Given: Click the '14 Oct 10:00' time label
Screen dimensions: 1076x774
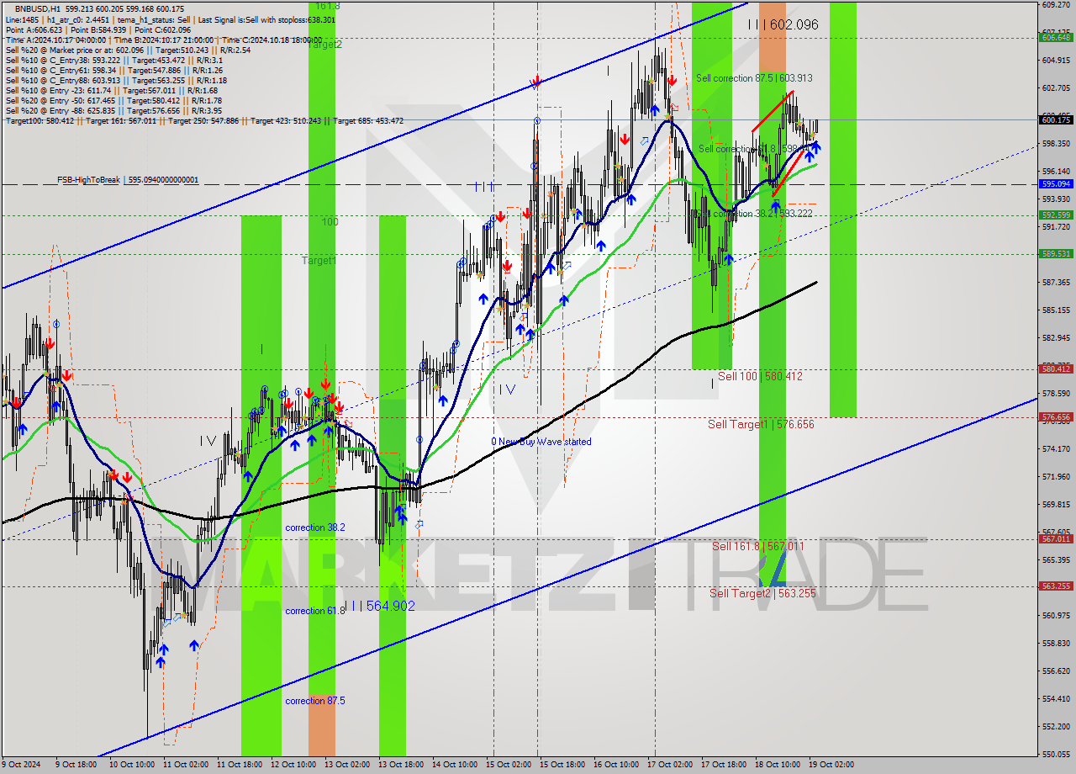Looking at the screenshot, I should coord(455,765).
